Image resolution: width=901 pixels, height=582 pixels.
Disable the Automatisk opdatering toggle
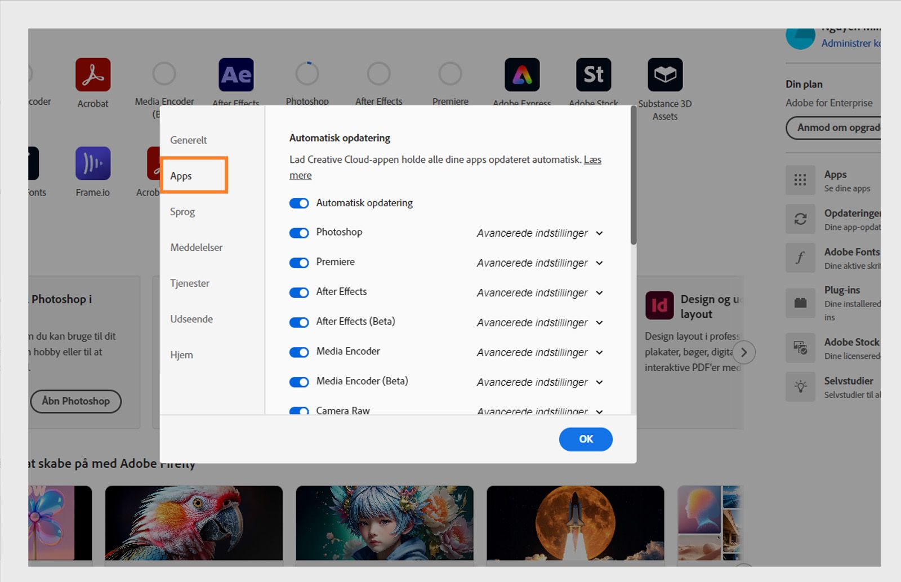[x=299, y=203]
